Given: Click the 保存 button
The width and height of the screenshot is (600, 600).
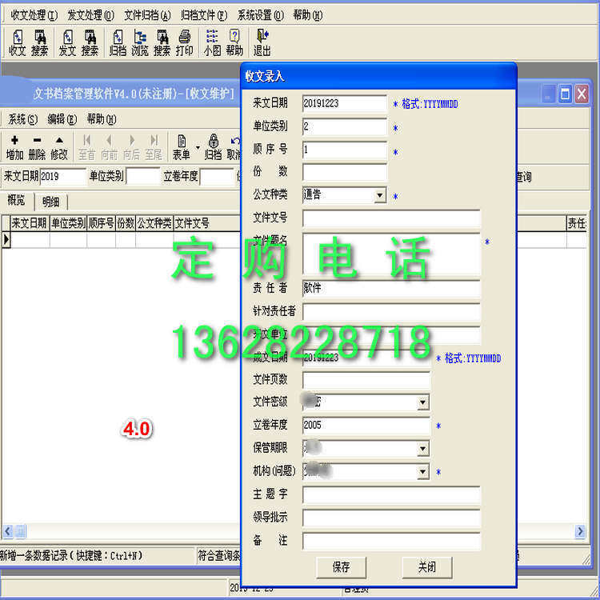Looking at the screenshot, I should coord(341,566).
